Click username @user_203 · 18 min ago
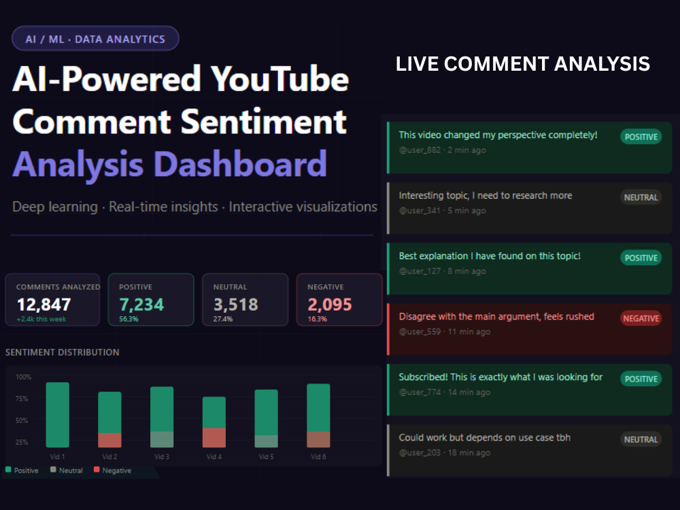 (x=445, y=453)
